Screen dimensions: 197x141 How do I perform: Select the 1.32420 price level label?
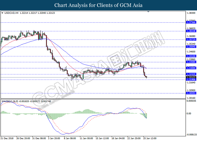[x=191, y=74]
